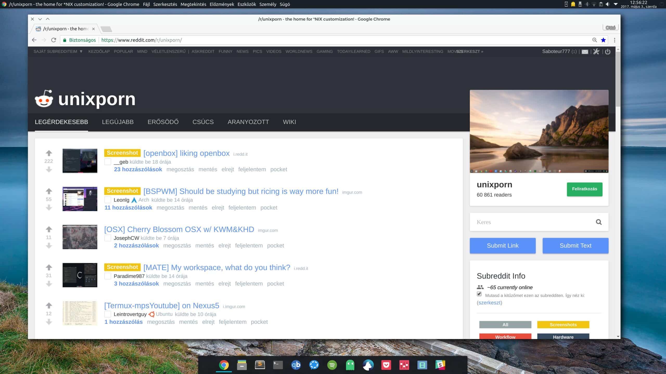The width and height of the screenshot is (666, 374).
Task: Open Slack from the dock
Action: click(x=440, y=365)
